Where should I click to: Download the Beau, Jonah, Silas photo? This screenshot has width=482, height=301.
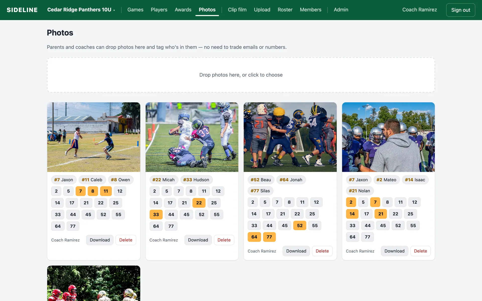pyautogui.click(x=296, y=251)
